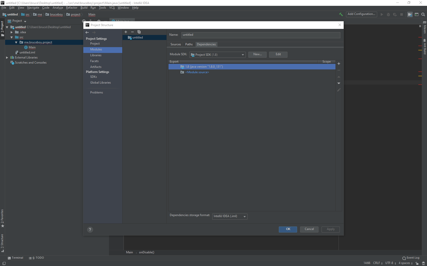Open the File menu
427x266 pixels.
pos(4,8)
